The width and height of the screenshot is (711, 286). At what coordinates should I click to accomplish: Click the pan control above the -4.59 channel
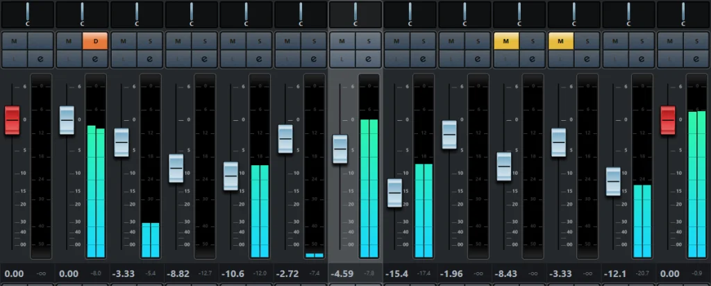[x=355, y=14]
